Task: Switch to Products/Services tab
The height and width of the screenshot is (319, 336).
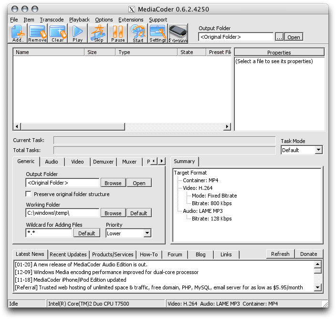Action: pyautogui.click(x=113, y=254)
